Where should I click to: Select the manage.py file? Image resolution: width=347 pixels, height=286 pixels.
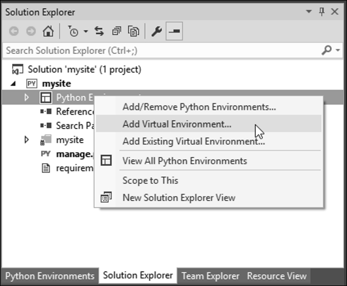[75, 154]
